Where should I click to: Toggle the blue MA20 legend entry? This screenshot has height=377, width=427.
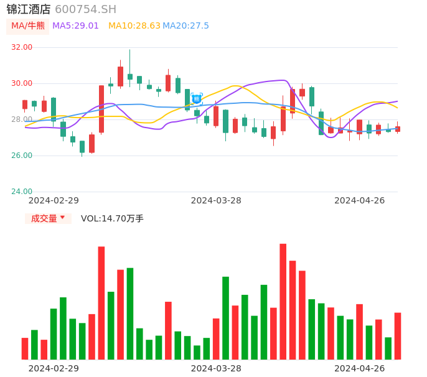(x=185, y=26)
